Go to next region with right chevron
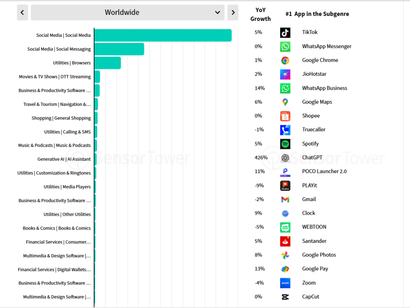410x308 pixels. [x=233, y=12]
